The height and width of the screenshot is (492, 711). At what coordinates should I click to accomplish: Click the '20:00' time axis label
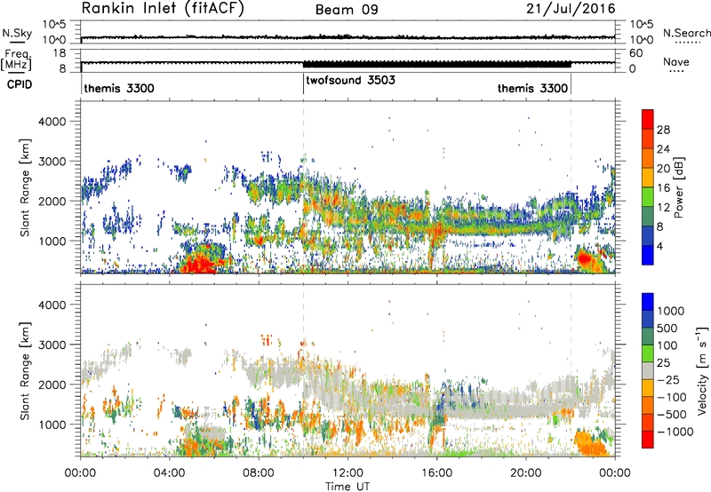(x=526, y=473)
